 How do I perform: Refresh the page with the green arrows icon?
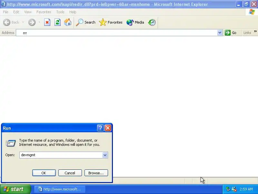[58, 22]
